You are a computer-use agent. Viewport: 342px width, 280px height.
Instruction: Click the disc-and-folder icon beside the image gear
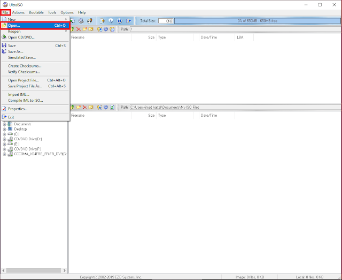[x=112, y=29]
